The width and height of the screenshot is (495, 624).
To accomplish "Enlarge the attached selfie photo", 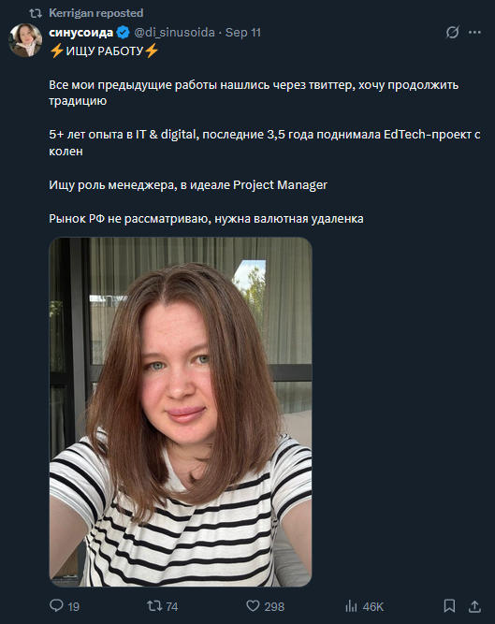I will coord(181,412).
